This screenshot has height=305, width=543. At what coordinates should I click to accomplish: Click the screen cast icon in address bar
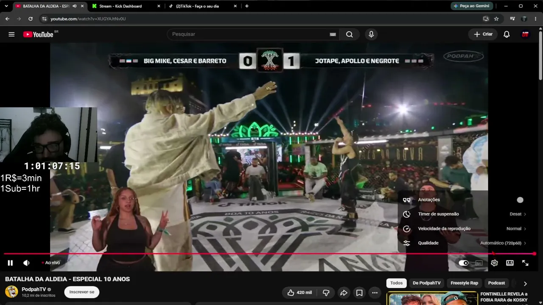point(486,19)
